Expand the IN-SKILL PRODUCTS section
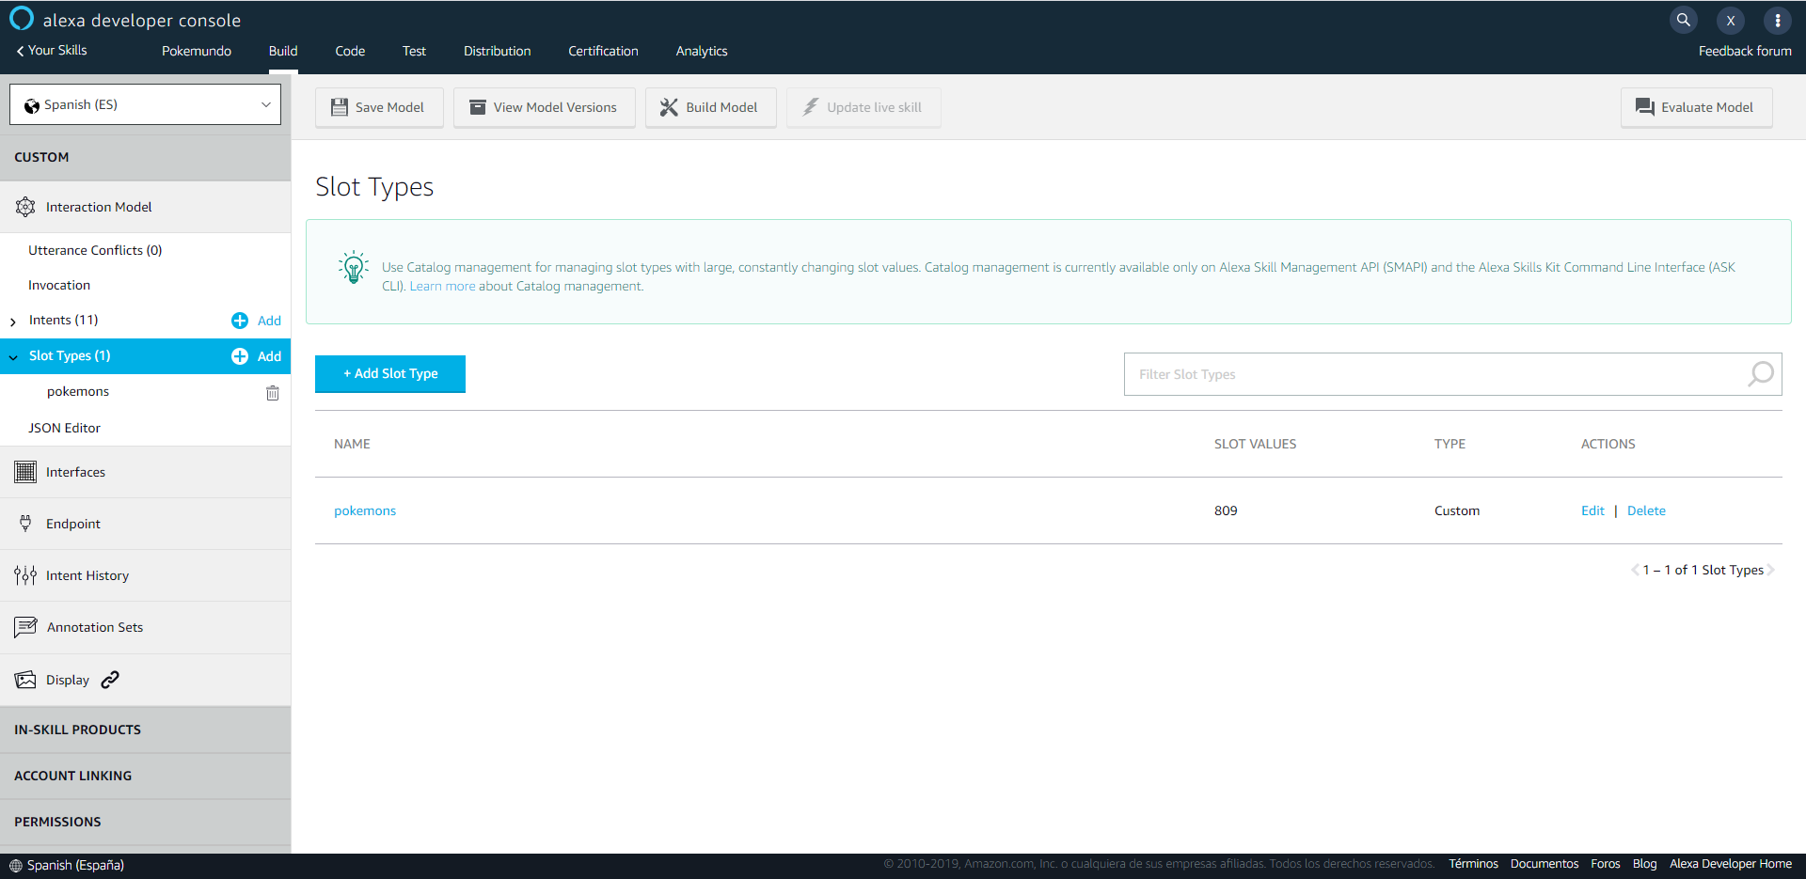The image size is (1806, 879). pyautogui.click(x=146, y=730)
